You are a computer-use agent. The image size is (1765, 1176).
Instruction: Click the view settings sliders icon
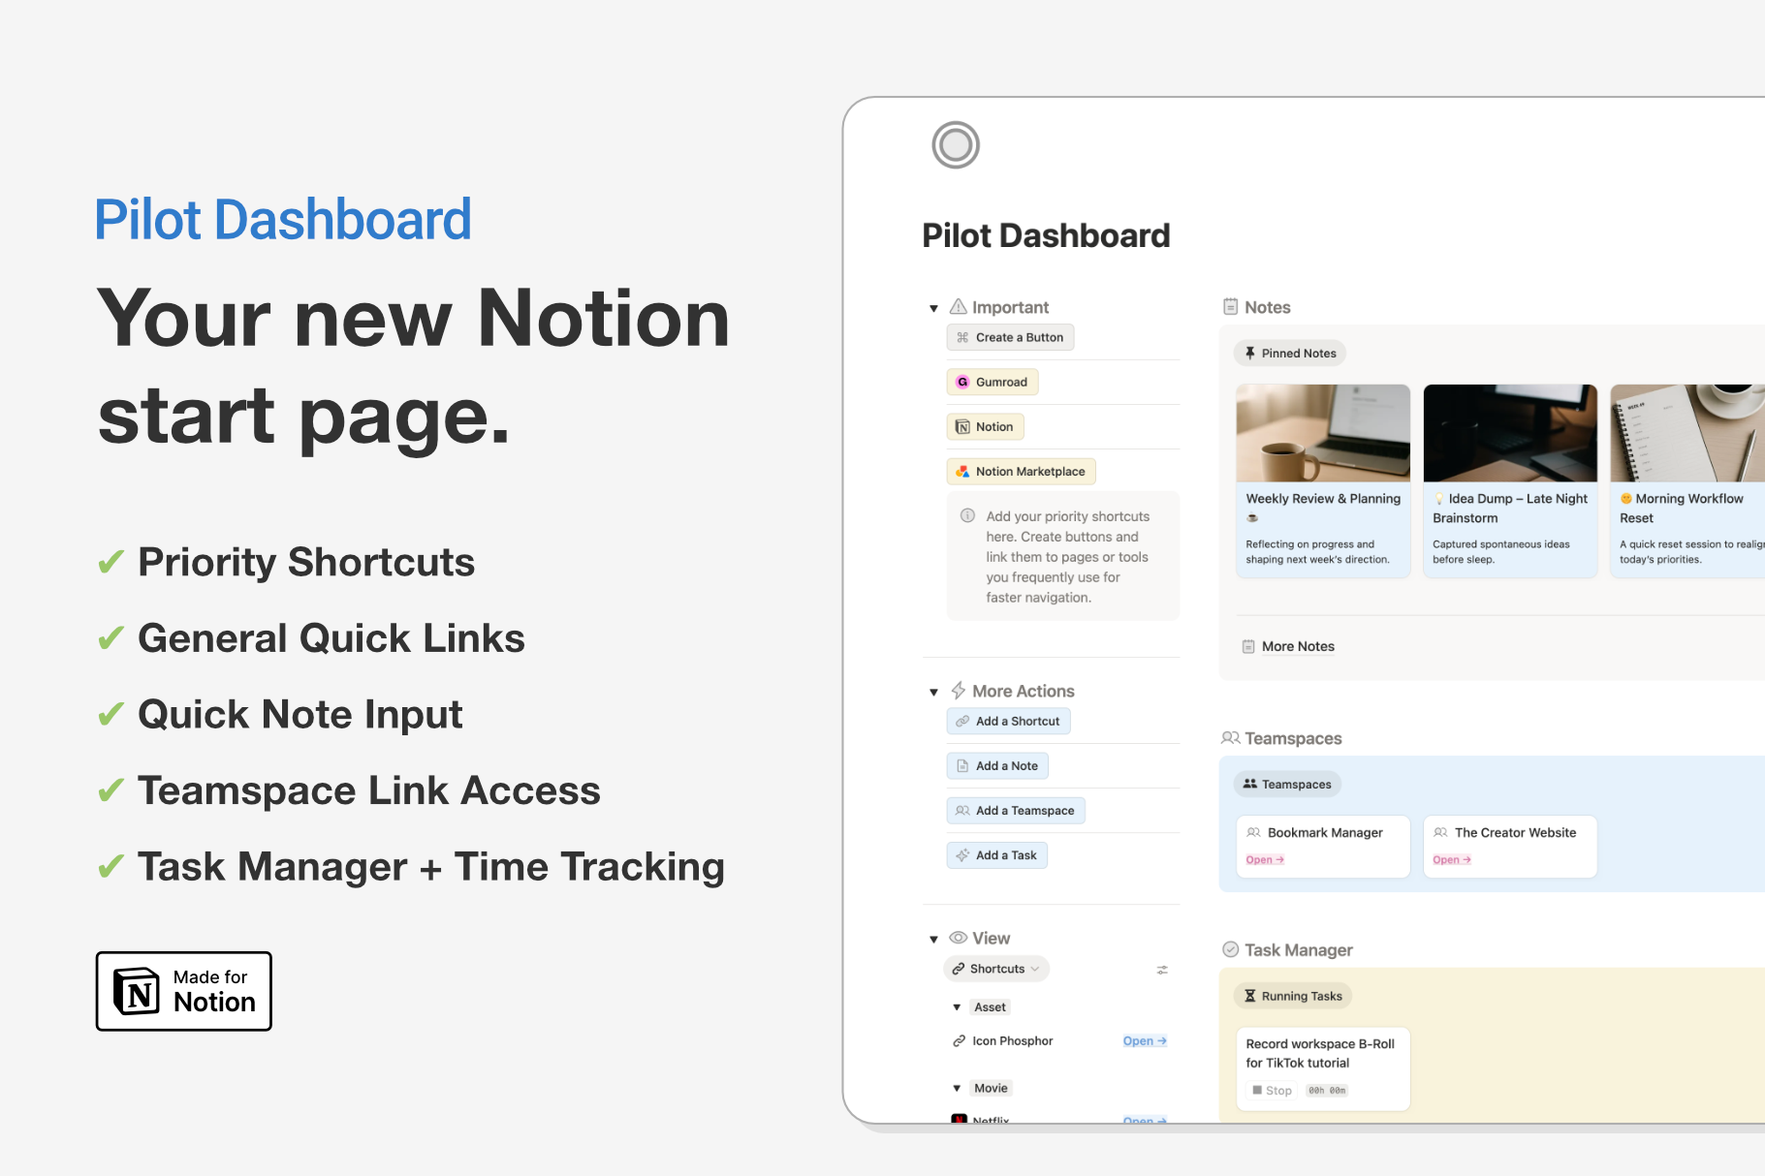point(1161,970)
